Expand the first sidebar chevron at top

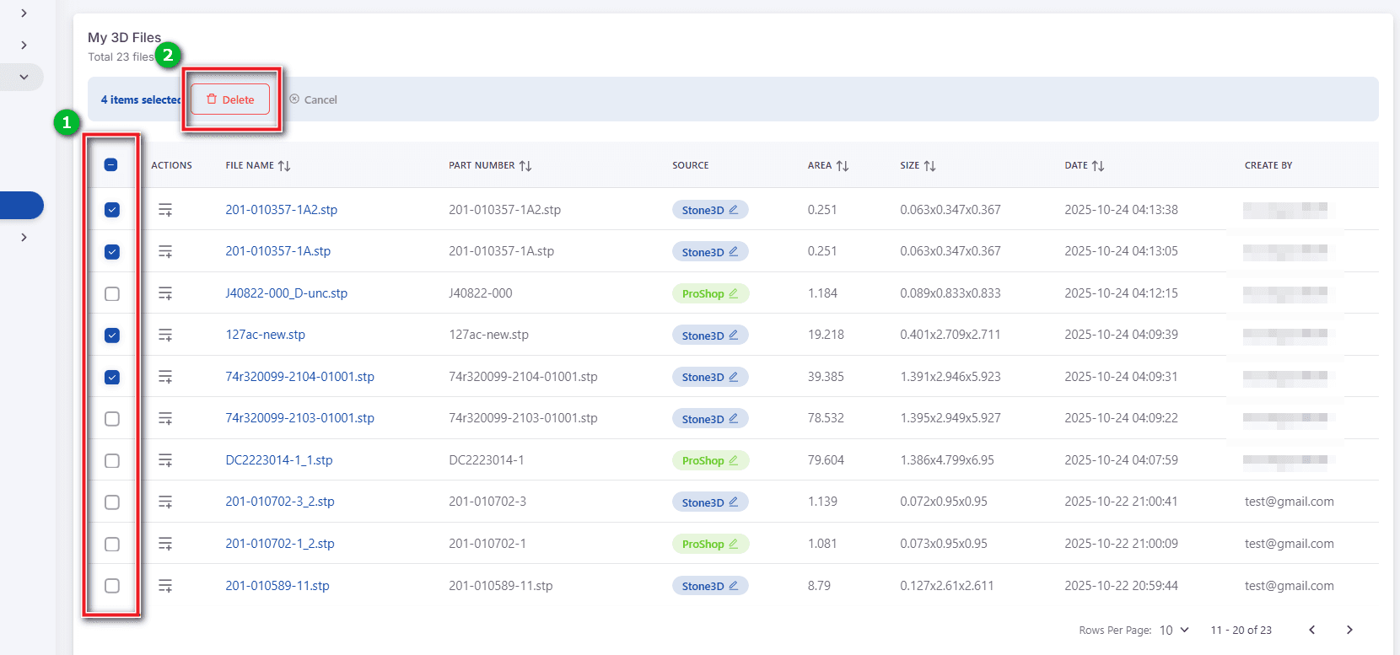(x=24, y=13)
